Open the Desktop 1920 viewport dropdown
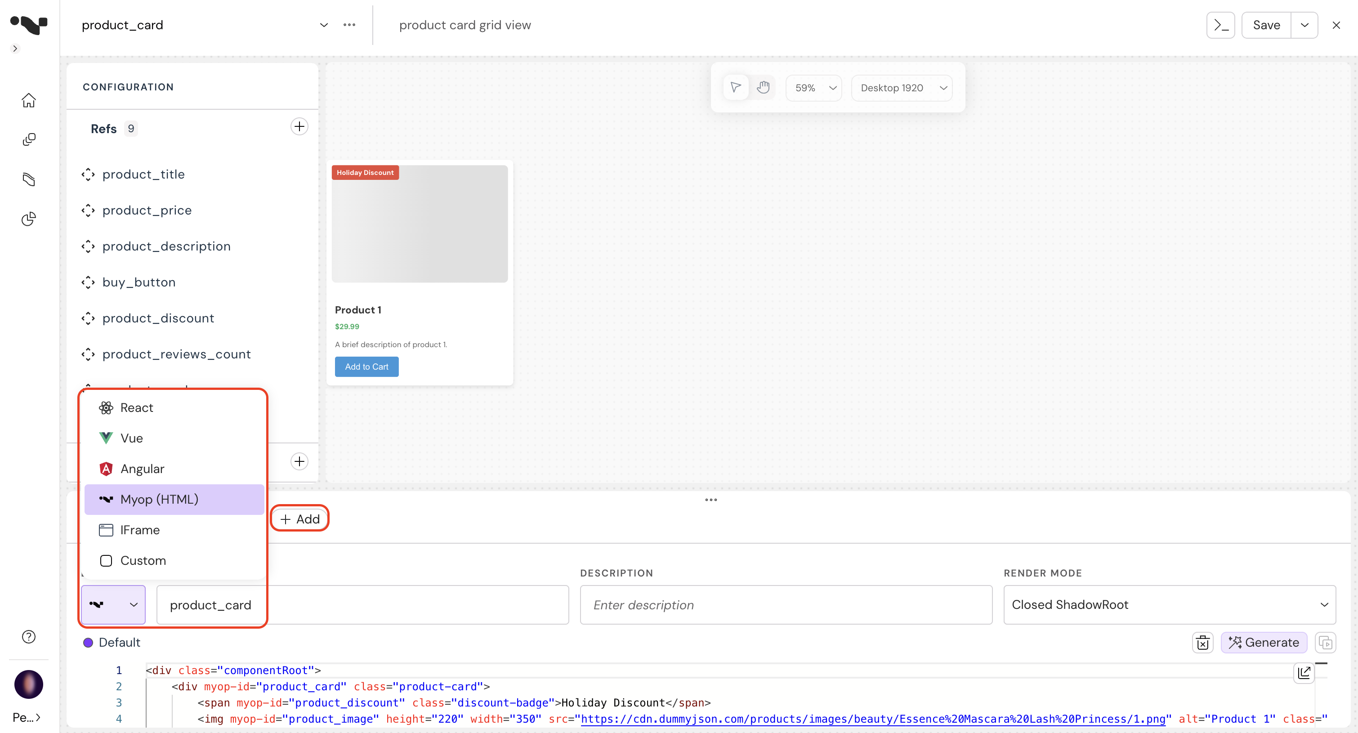The image size is (1358, 733). click(x=902, y=88)
